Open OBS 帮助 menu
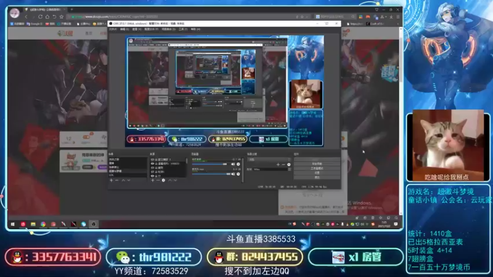The height and width of the screenshot is (277, 493). [x=195, y=29]
